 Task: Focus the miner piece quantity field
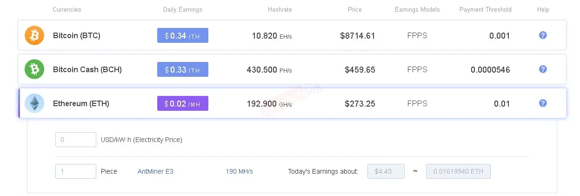click(x=76, y=171)
